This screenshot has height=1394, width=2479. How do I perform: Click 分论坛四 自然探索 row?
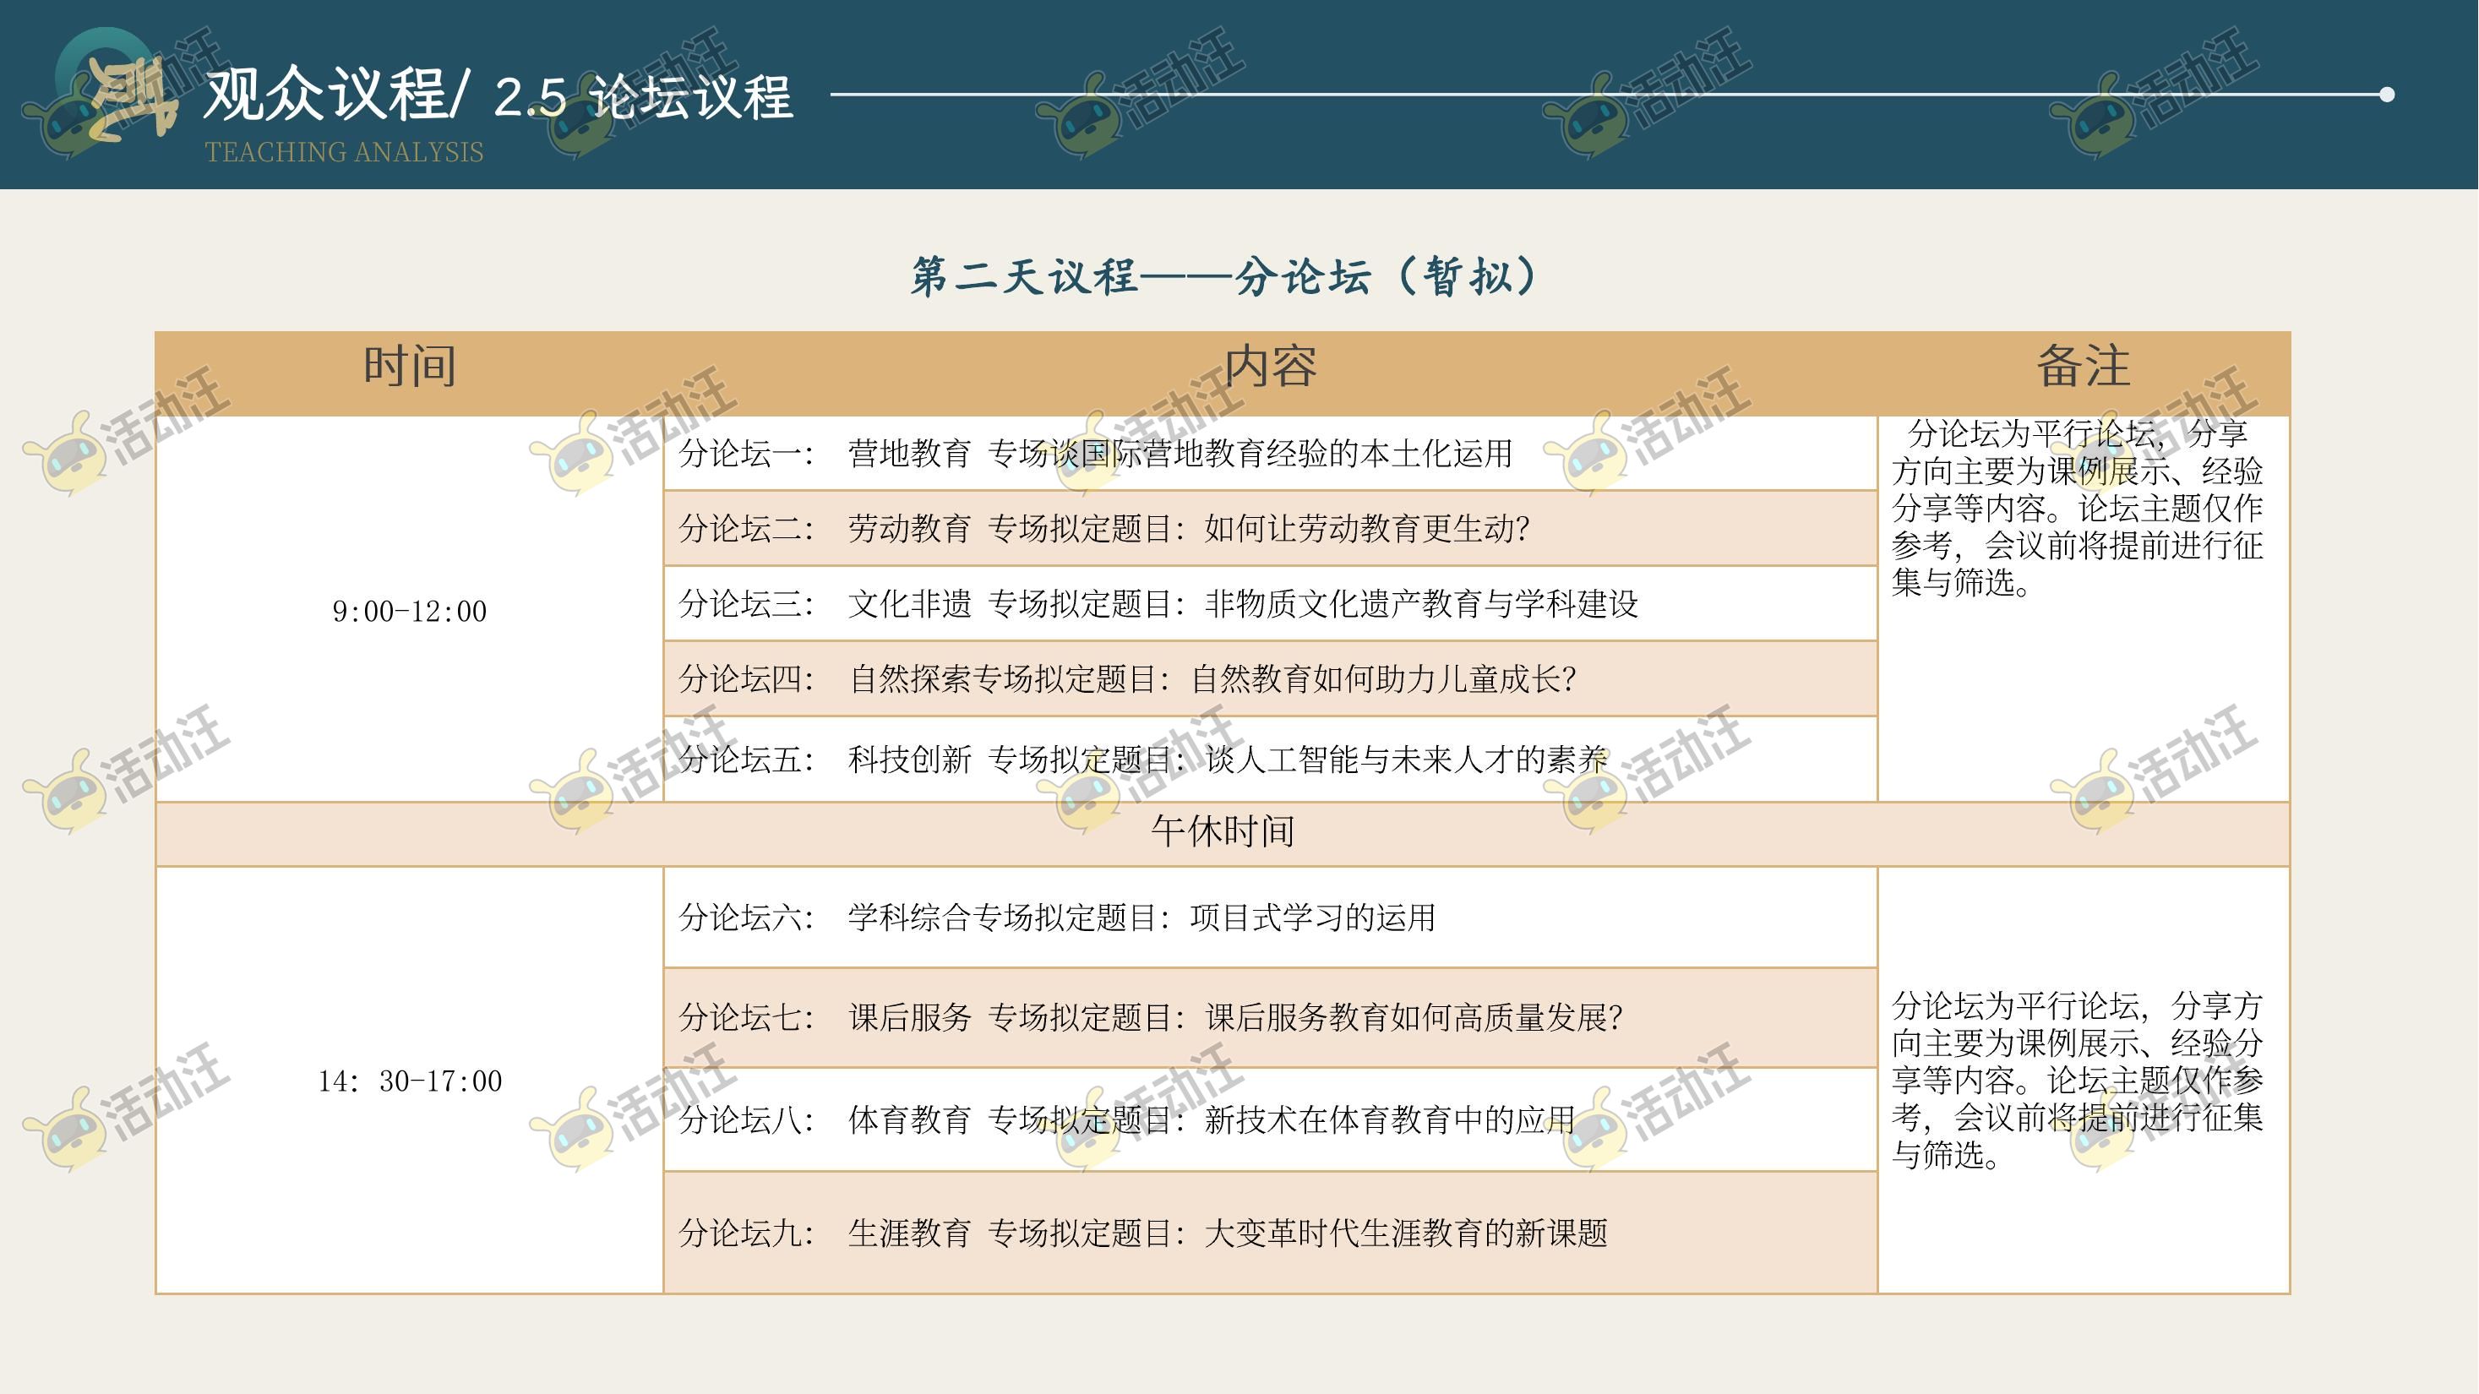tap(1127, 679)
